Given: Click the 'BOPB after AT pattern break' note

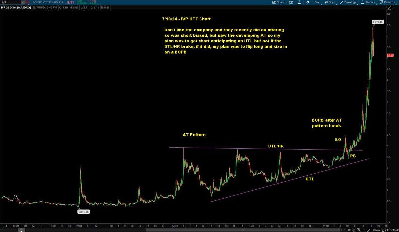Looking at the screenshot, I should [327, 123].
